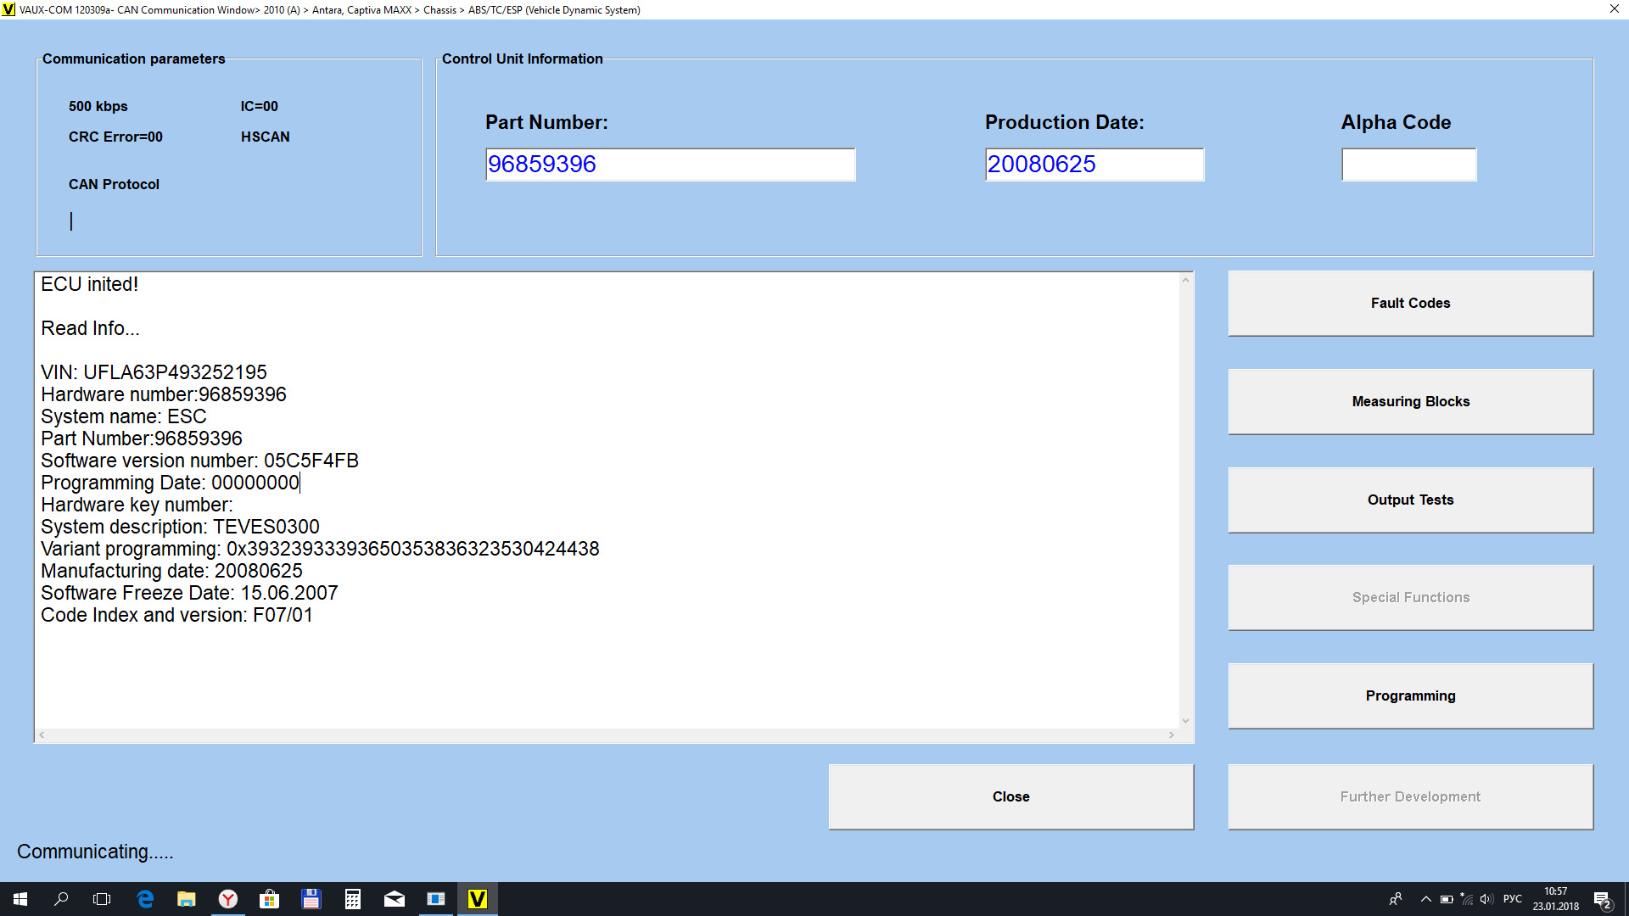Image resolution: width=1629 pixels, height=916 pixels.
Task: Click the Production Date field
Action: pyautogui.click(x=1094, y=165)
